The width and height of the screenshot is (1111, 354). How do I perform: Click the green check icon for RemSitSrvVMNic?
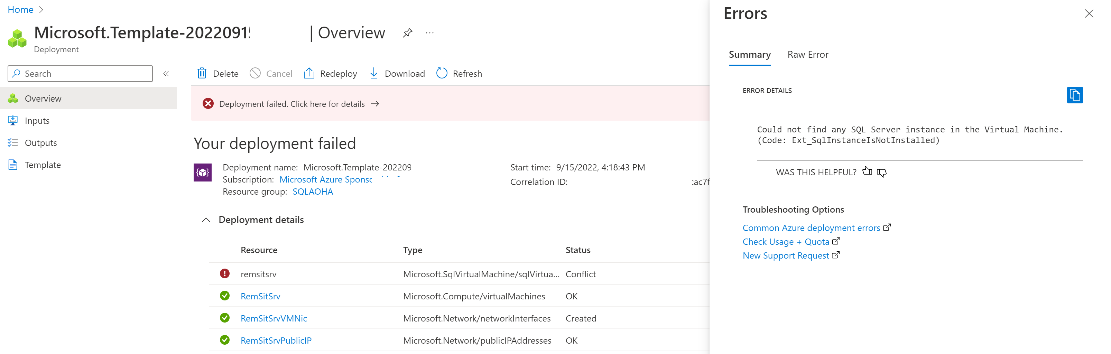coord(225,318)
